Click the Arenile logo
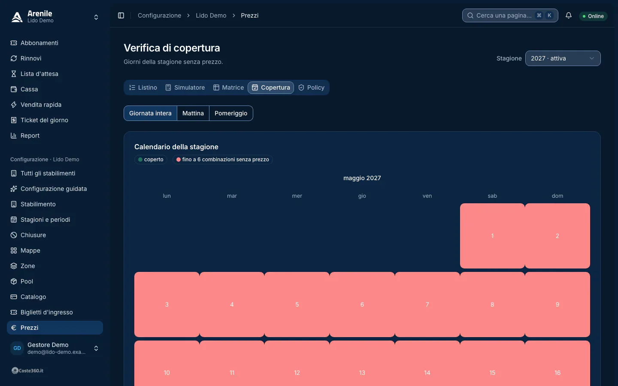Screen dimensions: 618x386 tap(17, 17)
